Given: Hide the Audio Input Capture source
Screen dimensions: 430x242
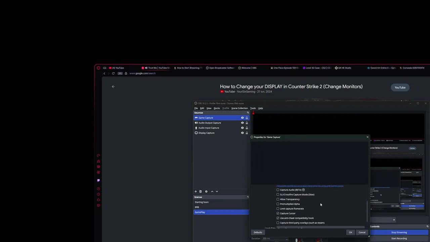Looking at the screenshot, I should [242, 128].
